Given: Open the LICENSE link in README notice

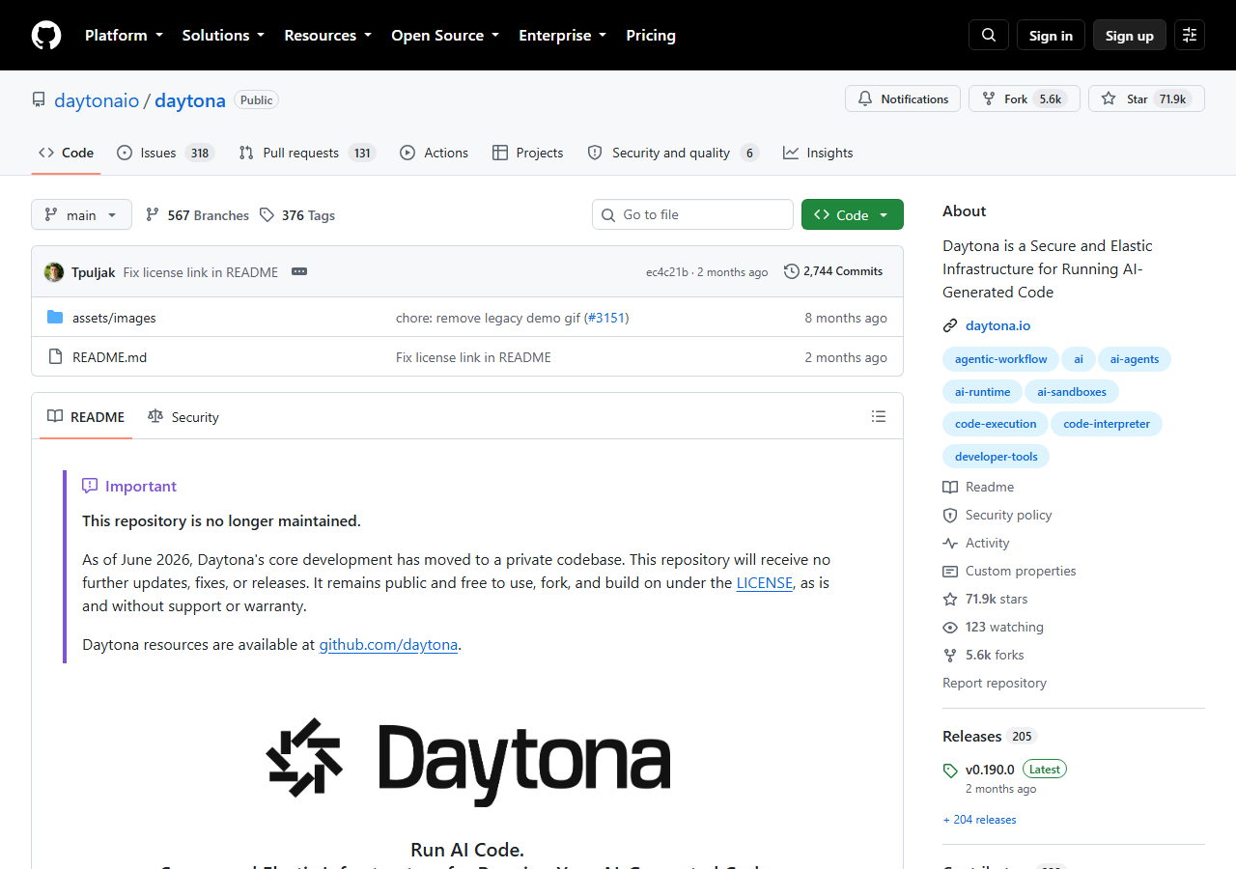Looking at the screenshot, I should click(x=765, y=583).
